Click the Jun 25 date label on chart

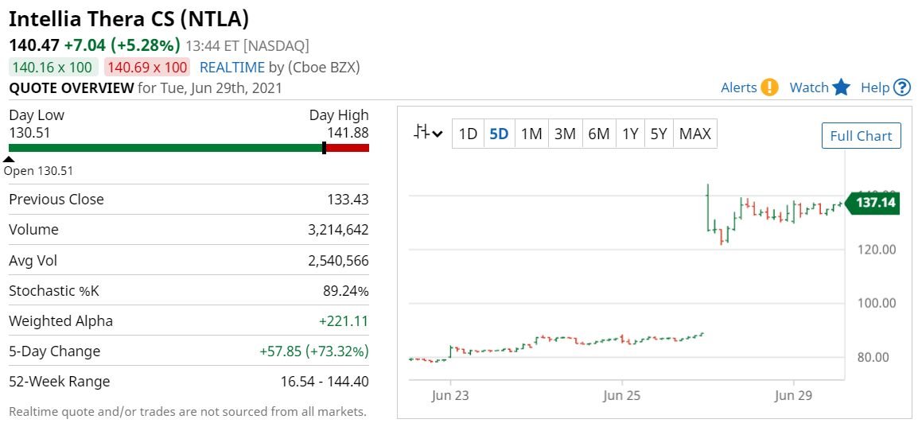(622, 396)
